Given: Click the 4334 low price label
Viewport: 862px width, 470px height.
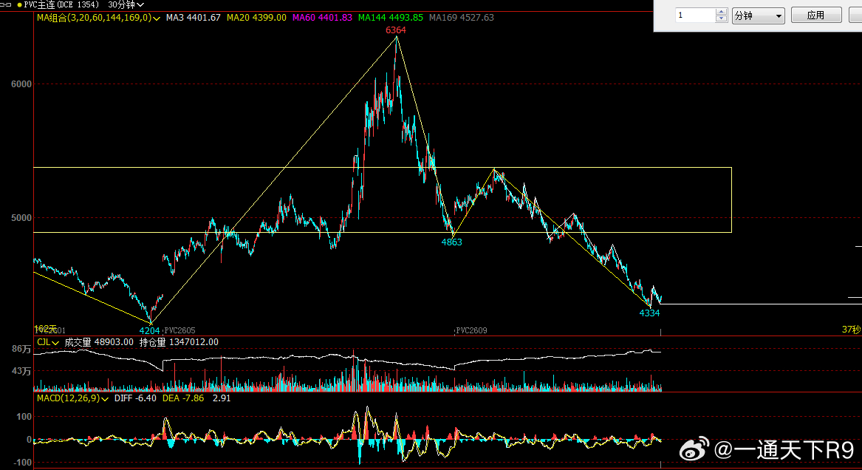Looking at the screenshot, I should (649, 313).
